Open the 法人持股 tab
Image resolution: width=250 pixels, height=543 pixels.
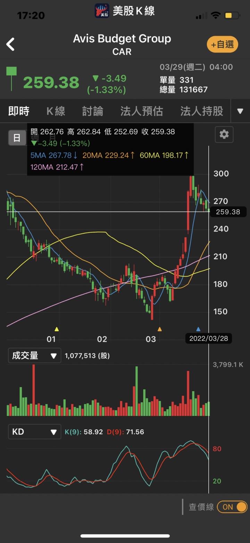[x=202, y=111]
